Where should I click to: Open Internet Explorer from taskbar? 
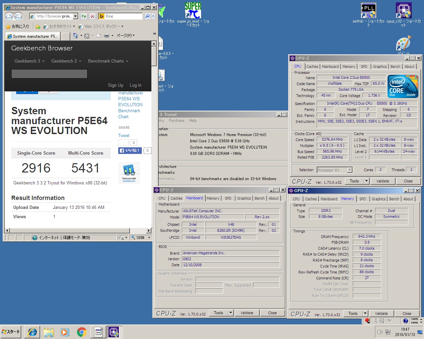pyautogui.click(x=32, y=332)
